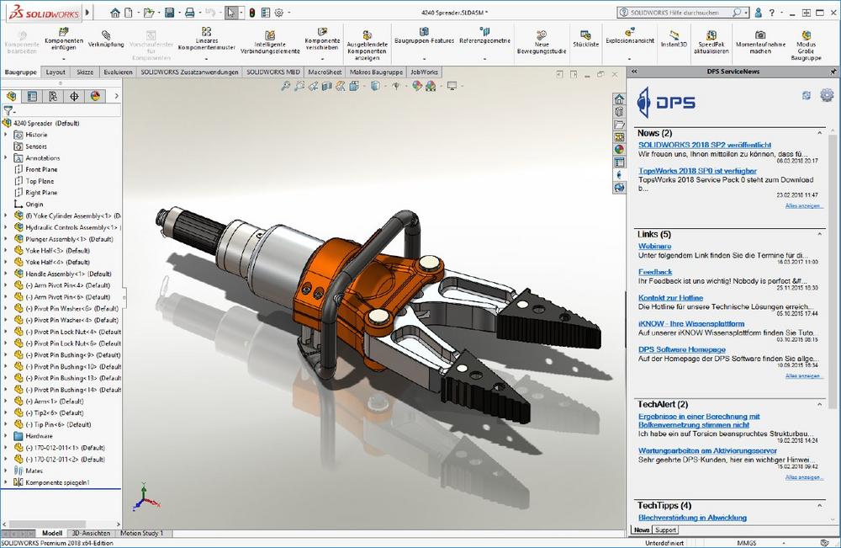Open SOLIDWORKS 2018 SP2 veröffentlicht link
Image resolution: width=841 pixels, height=548 pixels.
pyautogui.click(x=705, y=145)
